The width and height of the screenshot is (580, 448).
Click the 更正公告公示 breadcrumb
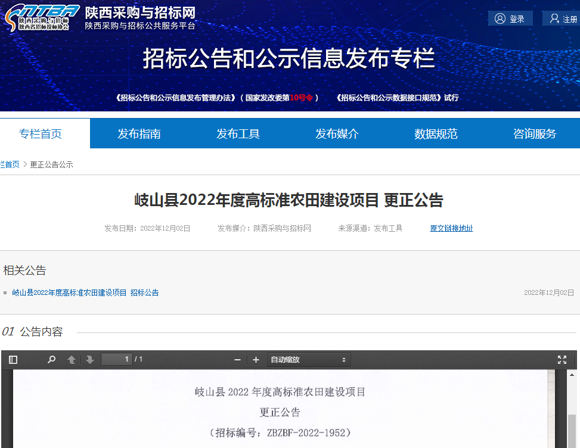[x=51, y=164]
